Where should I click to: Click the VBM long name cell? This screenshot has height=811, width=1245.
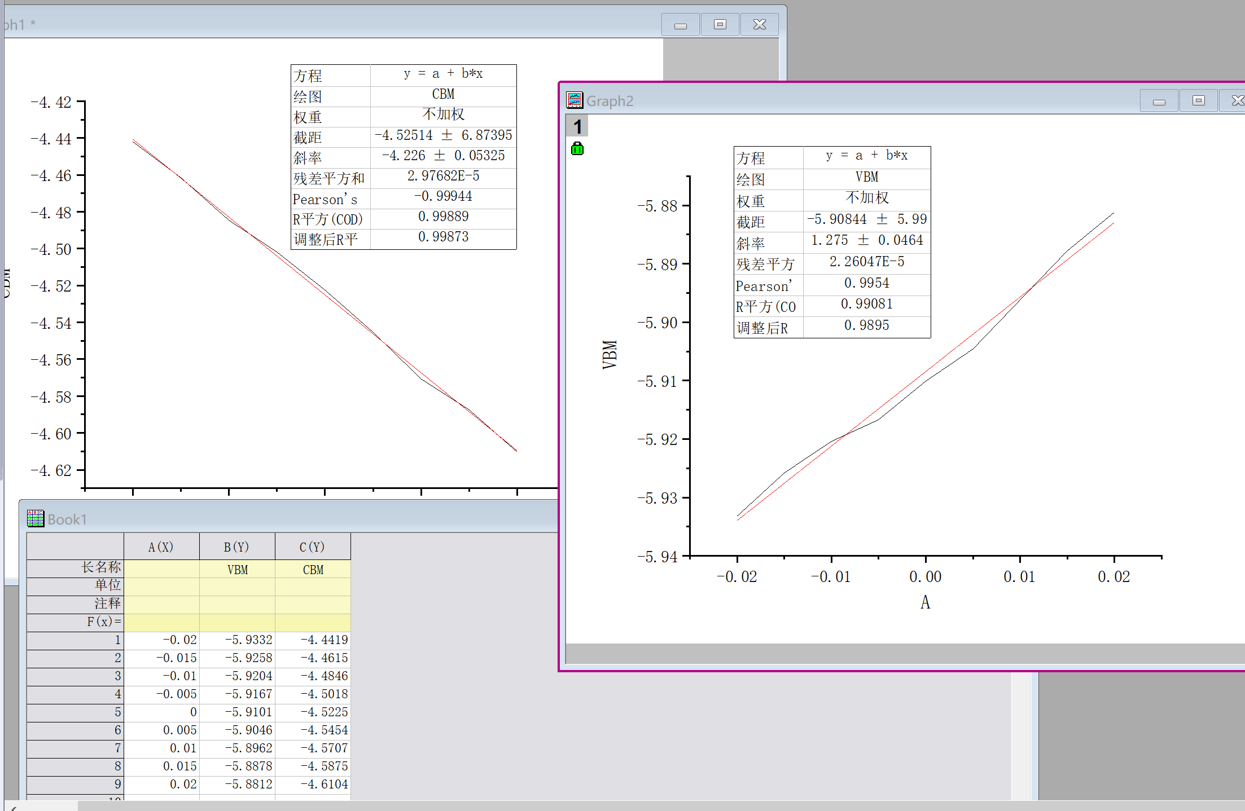pyautogui.click(x=237, y=569)
